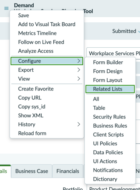Choose Show XML option
Screen dimensions: 140x190
47,115
